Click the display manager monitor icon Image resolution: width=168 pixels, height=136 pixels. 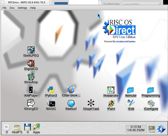click(x=152, y=129)
